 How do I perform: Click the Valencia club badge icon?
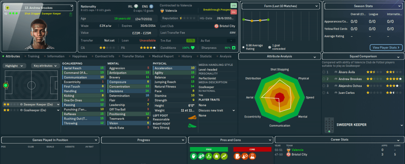[x=162, y=11]
